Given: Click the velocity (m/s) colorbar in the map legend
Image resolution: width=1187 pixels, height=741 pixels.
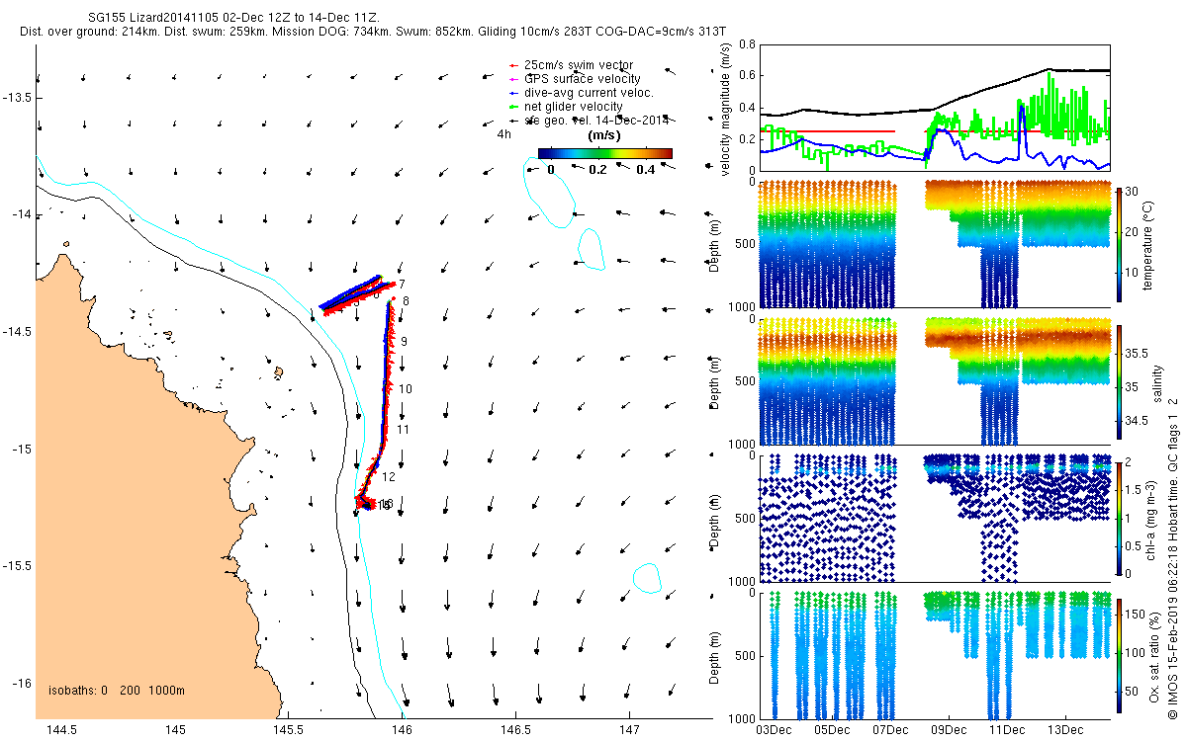Looking at the screenshot, I should 605,153.
